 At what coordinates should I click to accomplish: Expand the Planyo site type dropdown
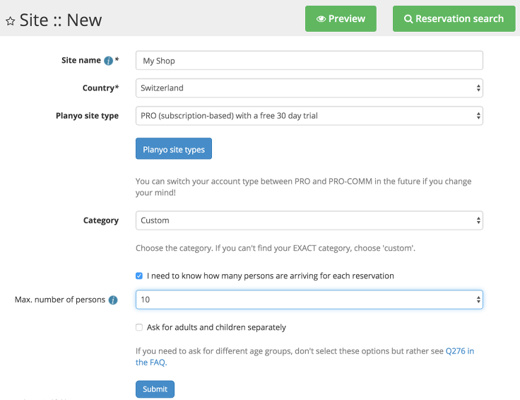click(309, 116)
